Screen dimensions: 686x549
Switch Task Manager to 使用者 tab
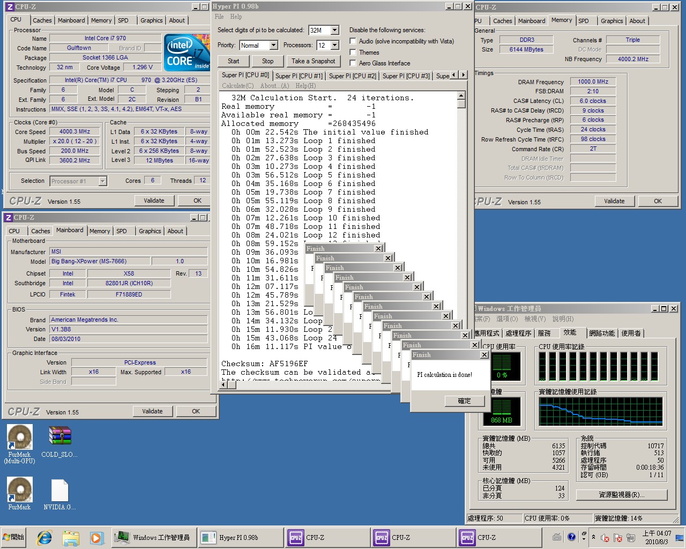coord(631,333)
